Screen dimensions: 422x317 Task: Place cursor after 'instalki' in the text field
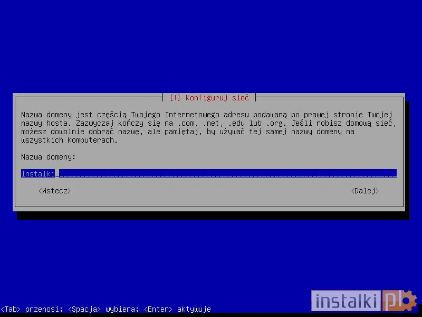(x=56, y=173)
